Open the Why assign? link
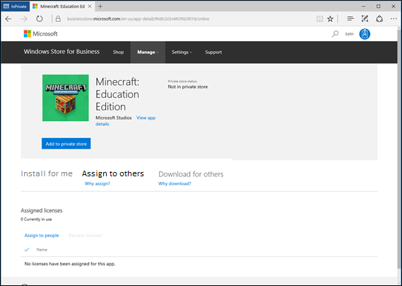Viewport: 402px width, 286px height. click(x=97, y=183)
